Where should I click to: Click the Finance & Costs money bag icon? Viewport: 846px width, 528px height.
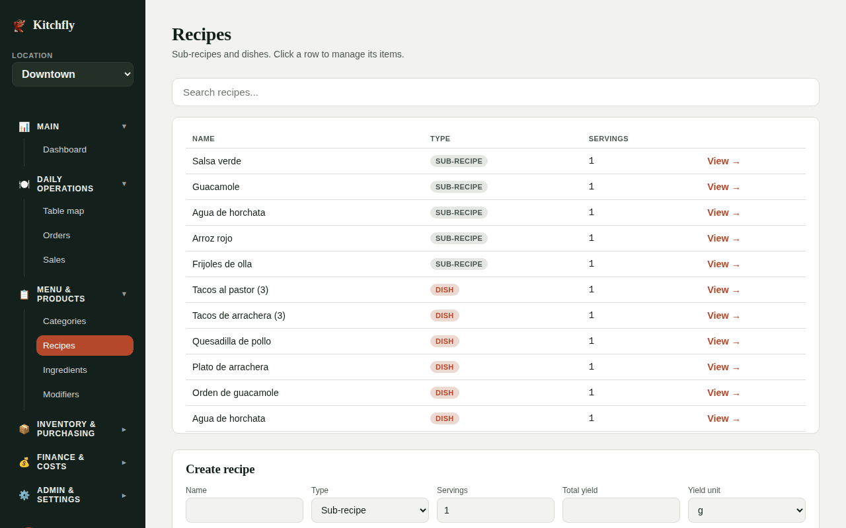pyautogui.click(x=24, y=462)
